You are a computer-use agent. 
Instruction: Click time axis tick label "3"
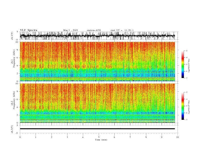[x=67, y=137]
